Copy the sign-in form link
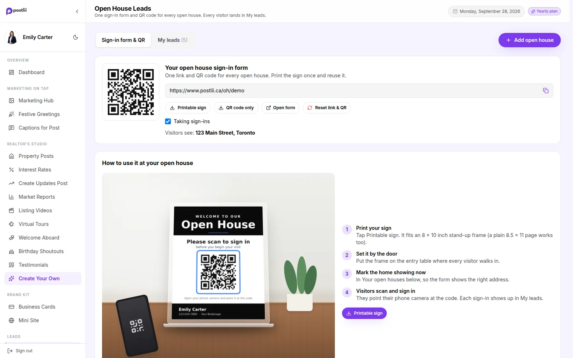Screen dimensions: 573x358 click(x=546, y=91)
